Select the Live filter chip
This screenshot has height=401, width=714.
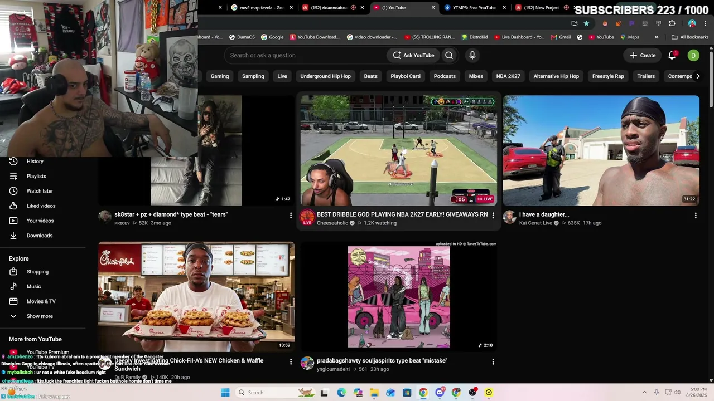click(x=282, y=76)
